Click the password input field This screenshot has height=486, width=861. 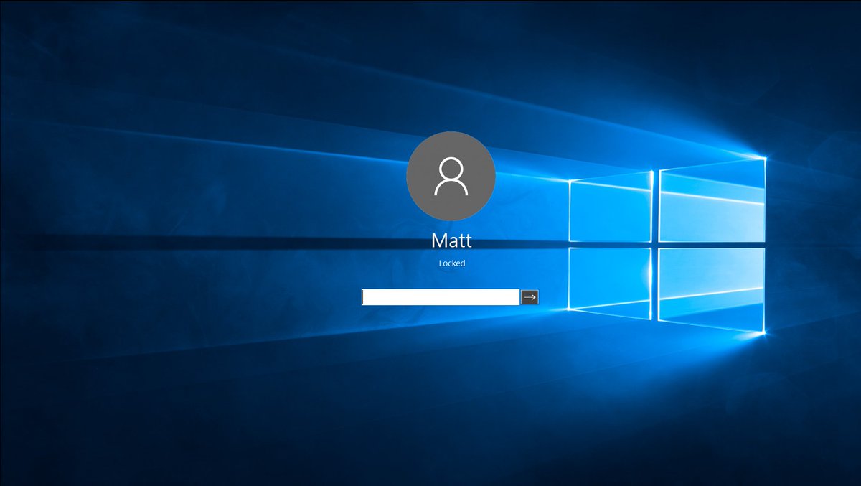[x=441, y=297]
